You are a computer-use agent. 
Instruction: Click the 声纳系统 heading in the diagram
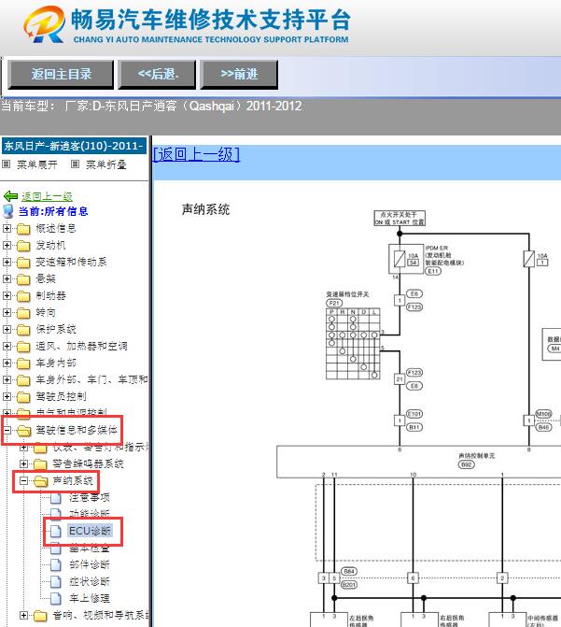click(205, 209)
